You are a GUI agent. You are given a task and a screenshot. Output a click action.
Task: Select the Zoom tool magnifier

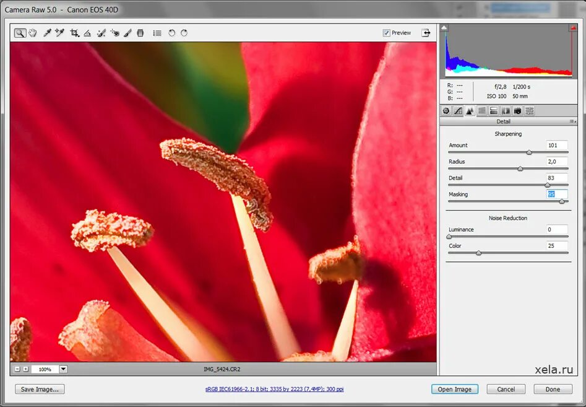20,33
